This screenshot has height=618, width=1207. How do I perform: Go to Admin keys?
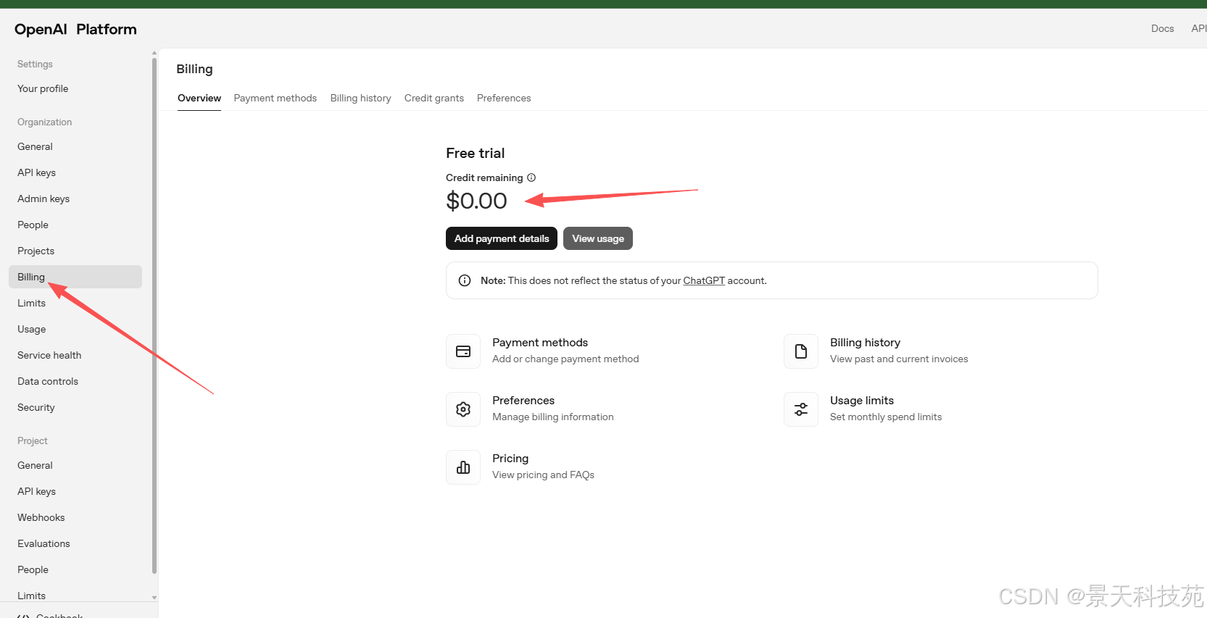(75, 199)
